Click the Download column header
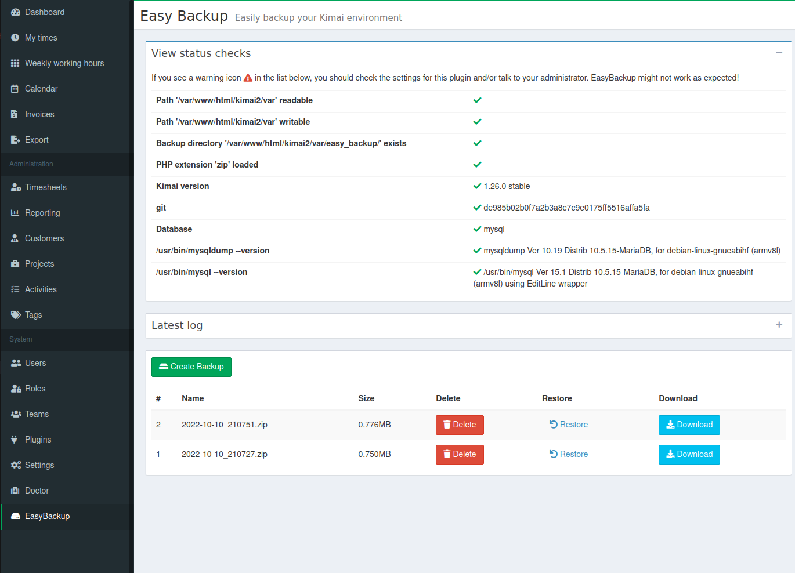This screenshot has height=573, width=795. 678,398
